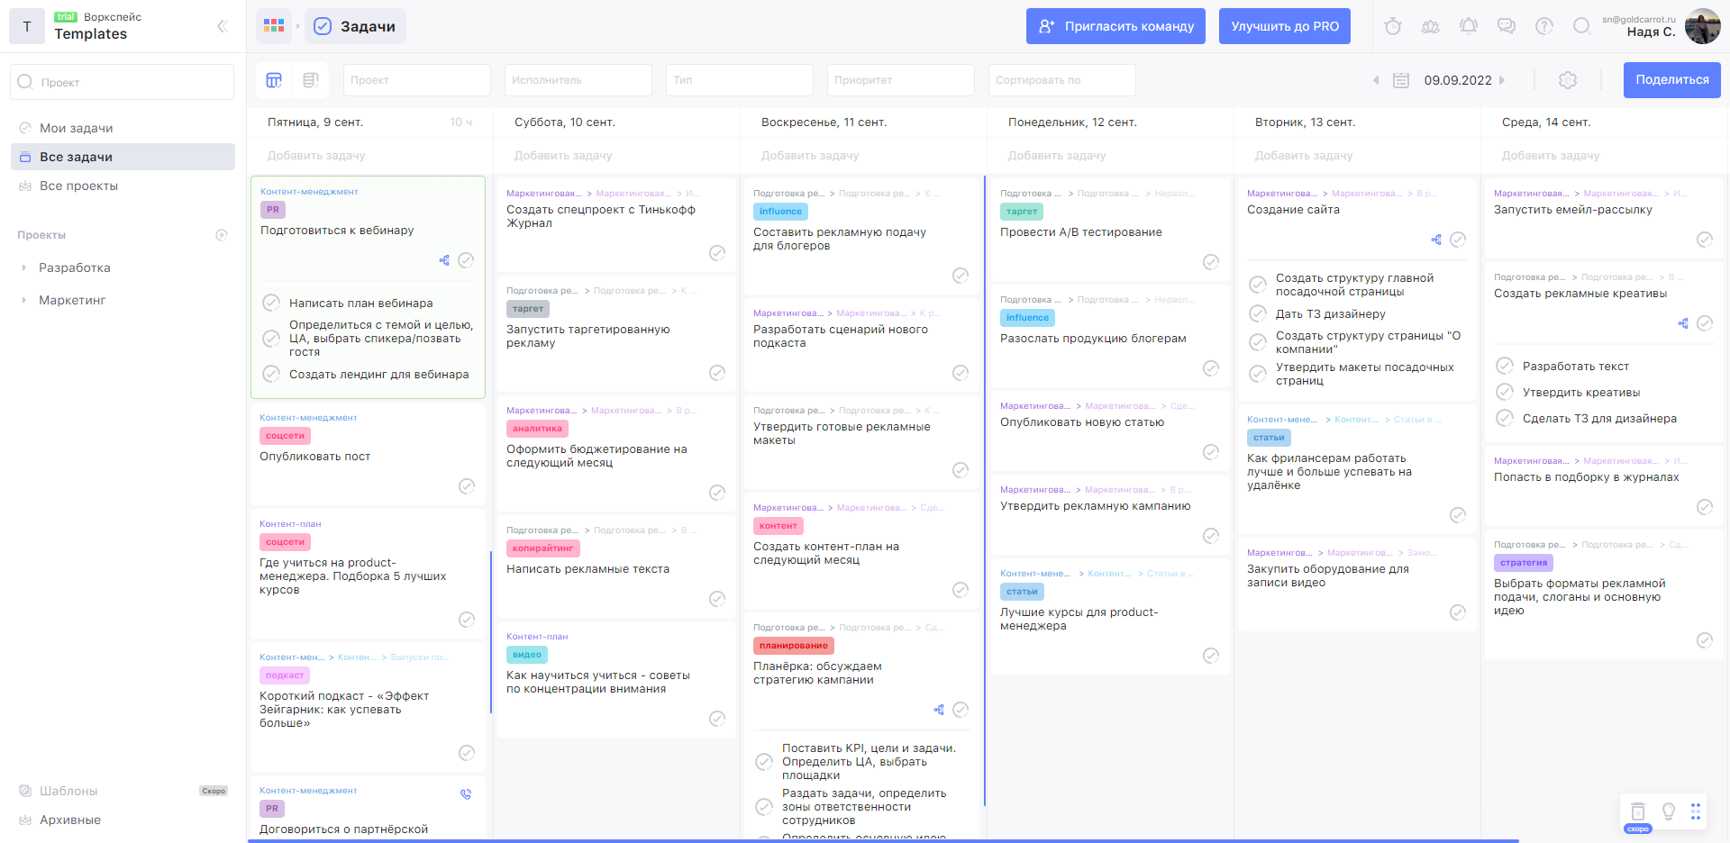Switch to the calendar board view icon

tap(274, 80)
